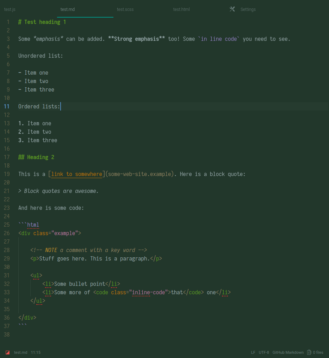329x358 pixels.
Task: Click the closing '</div>' tag
Action: pos(27,318)
